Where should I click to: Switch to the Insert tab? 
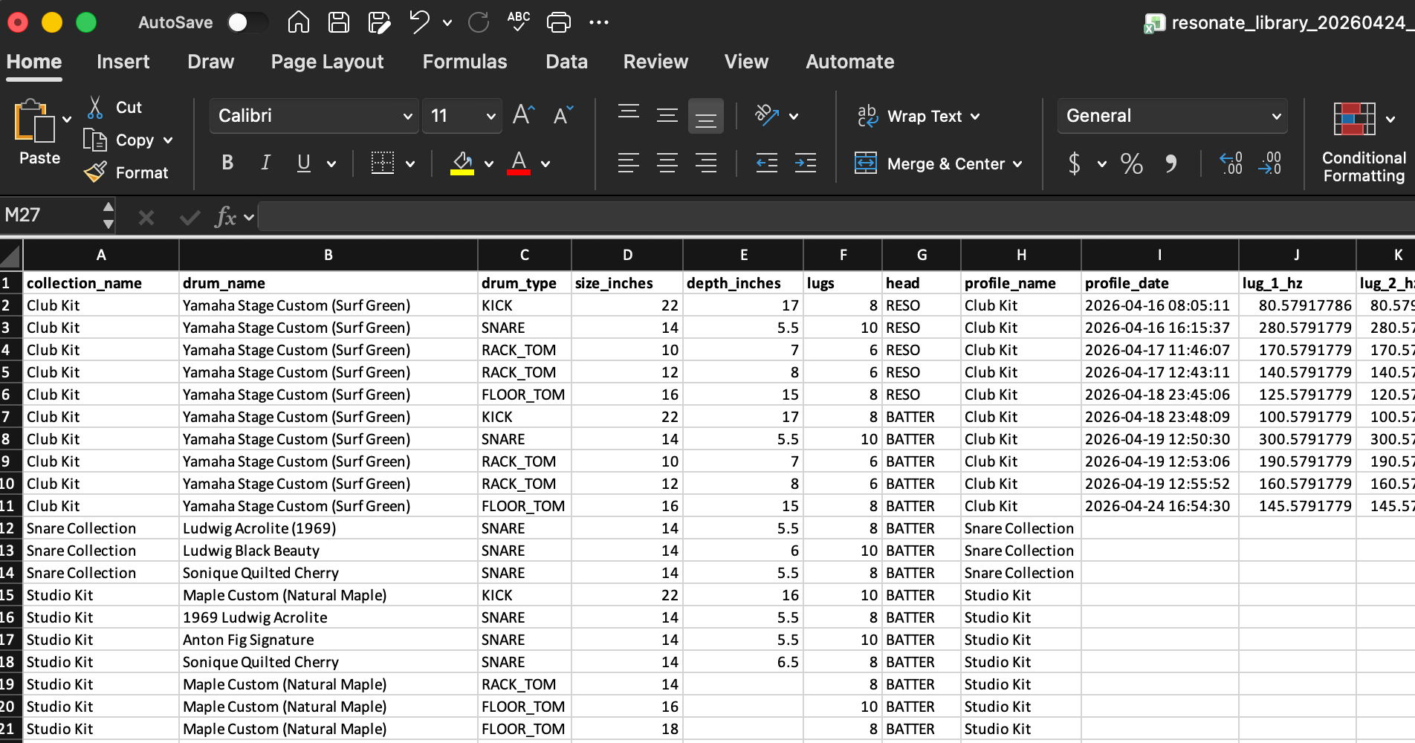click(123, 62)
